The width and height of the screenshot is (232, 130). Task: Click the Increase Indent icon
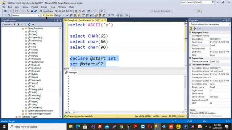(121, 15)
